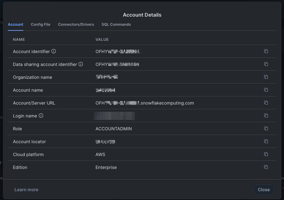The height and width of the screenshot is (200, 284).
Task: Open the Connectors/Drivers tab
Action: coord(76,24)
